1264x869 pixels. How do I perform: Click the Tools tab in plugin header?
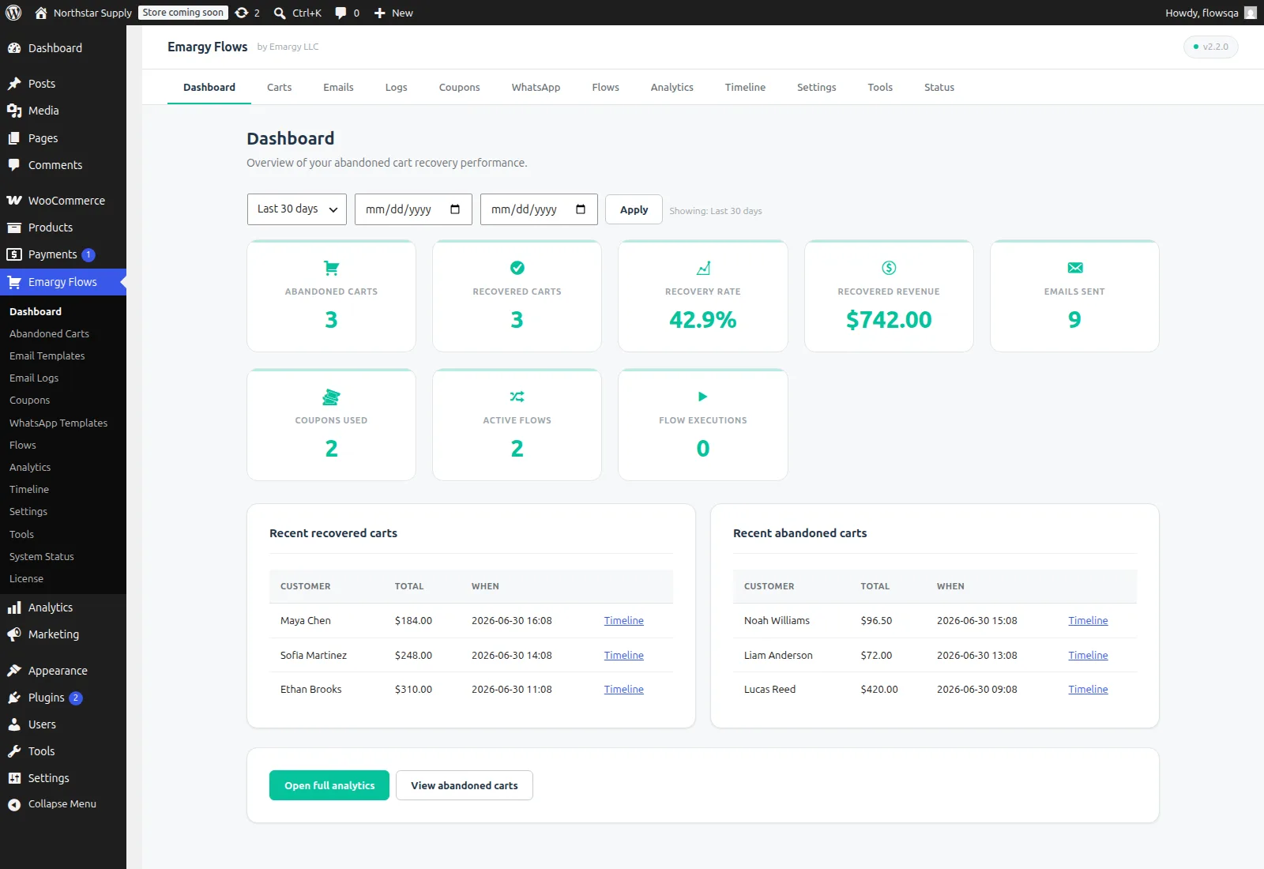[880, 87]
